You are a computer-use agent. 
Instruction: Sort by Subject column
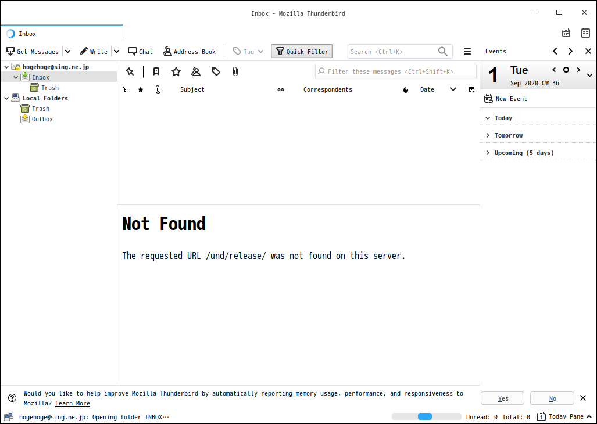[x=192, y=90]
